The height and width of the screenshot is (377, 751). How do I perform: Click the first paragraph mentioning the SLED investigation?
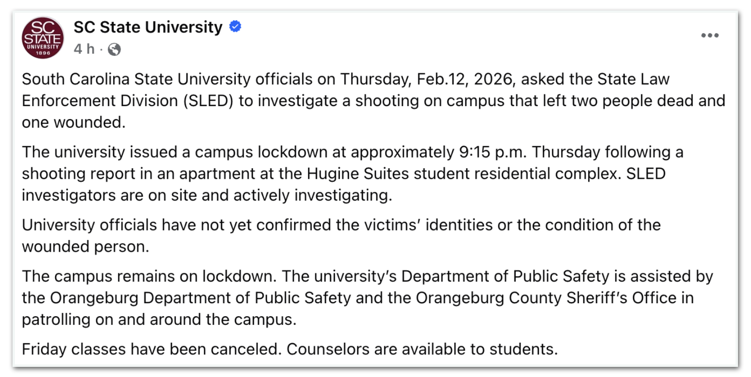coord(337,100)
